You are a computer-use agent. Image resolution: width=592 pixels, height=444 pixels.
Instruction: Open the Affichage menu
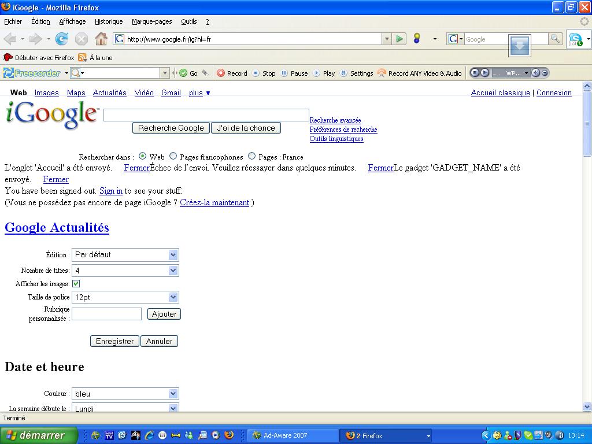pyautogui.click(x=72, y=21)
